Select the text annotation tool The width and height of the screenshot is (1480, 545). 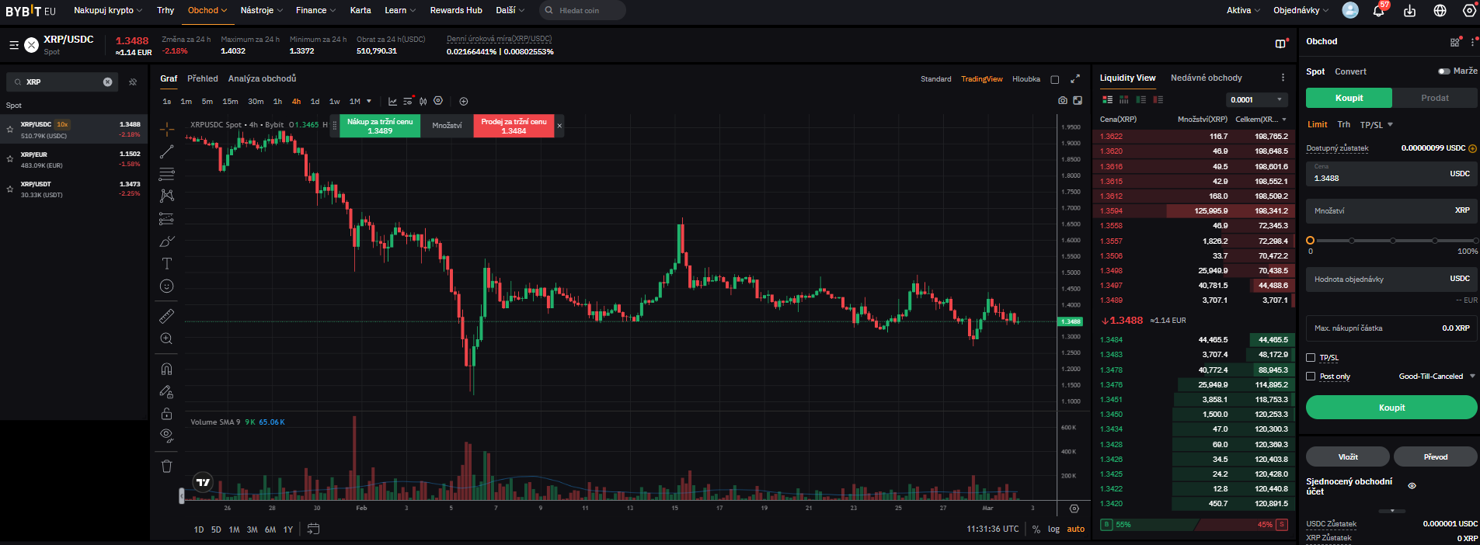[166, 264]
